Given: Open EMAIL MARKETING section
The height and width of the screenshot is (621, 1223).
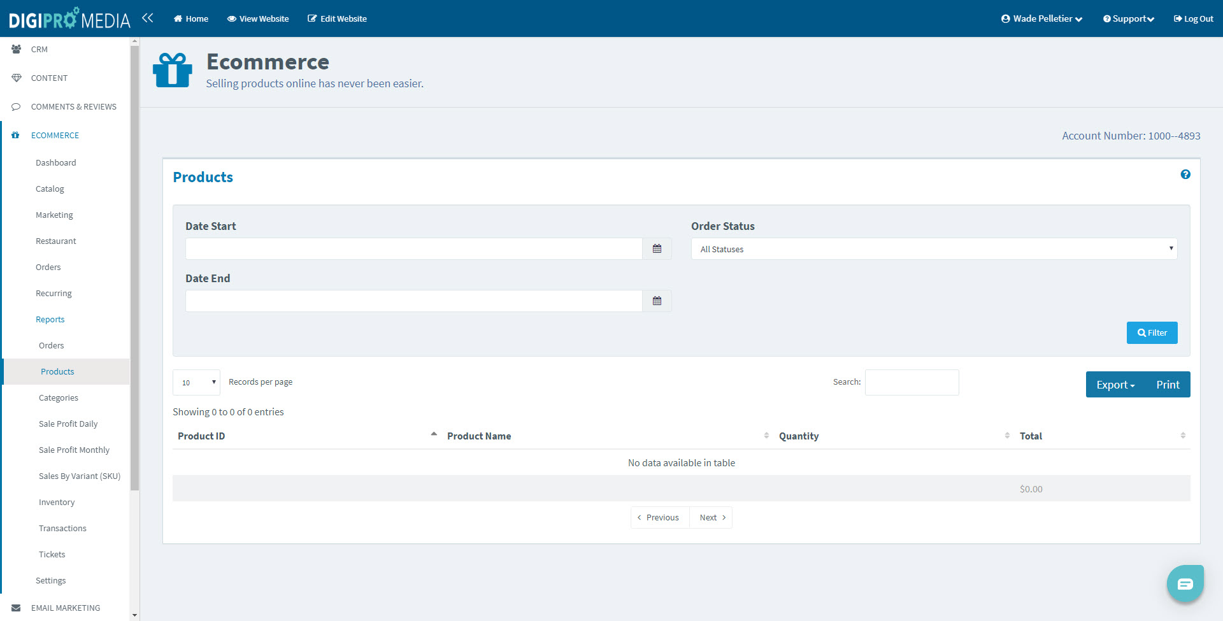Looking at the screenshot, I should [x=65, y=608].
